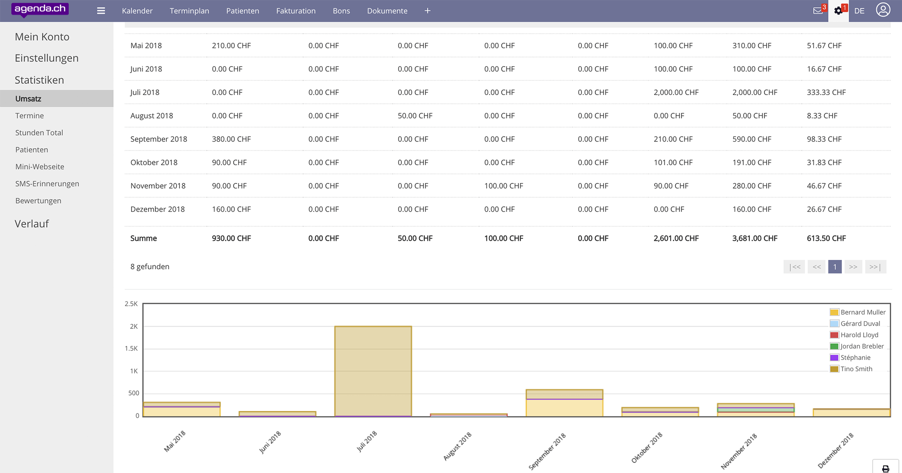Go to last page of results
The width and height of the screenshot is (902, 473).
875,267
